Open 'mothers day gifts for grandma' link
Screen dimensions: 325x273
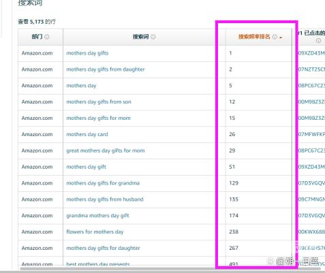[103, 183]
